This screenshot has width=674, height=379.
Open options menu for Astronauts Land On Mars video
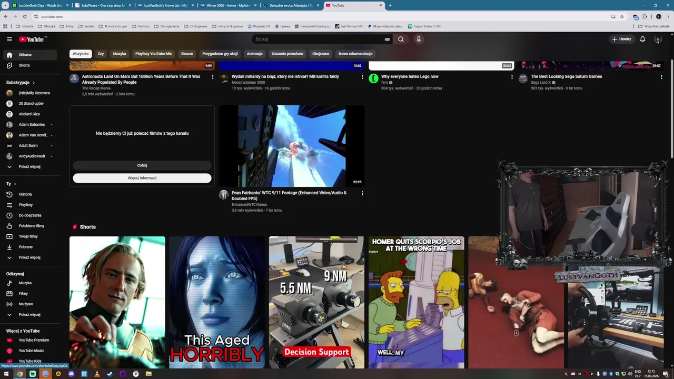[213, 77]
